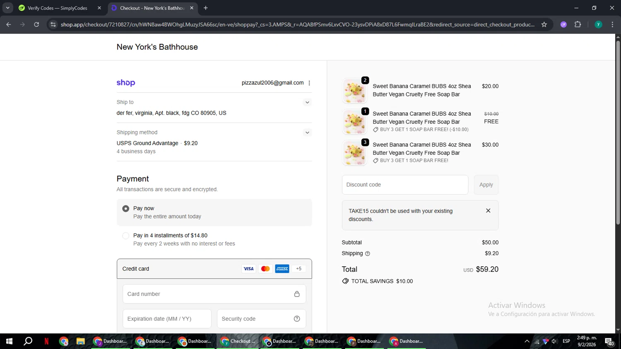Open the Windows Start menu

click(x=9, y=341)
